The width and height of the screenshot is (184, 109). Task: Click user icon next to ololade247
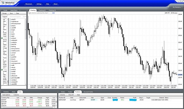coord(10,82)
